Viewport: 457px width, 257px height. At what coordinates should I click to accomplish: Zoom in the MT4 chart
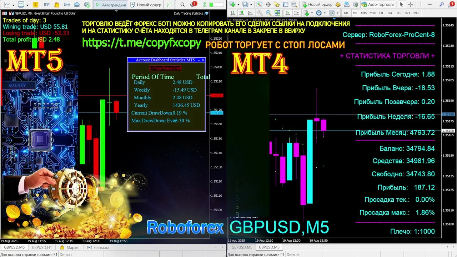(x=260, y=13)
